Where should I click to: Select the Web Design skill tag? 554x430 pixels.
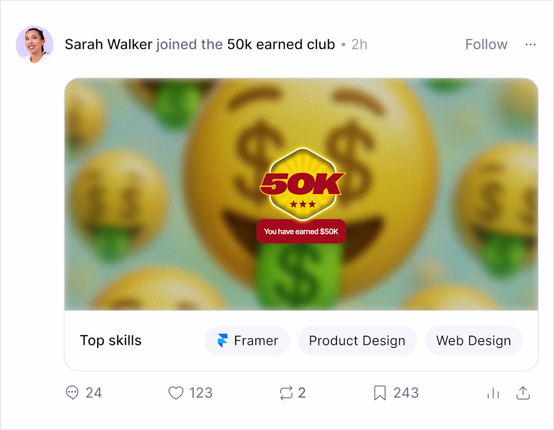pos(473,341)
